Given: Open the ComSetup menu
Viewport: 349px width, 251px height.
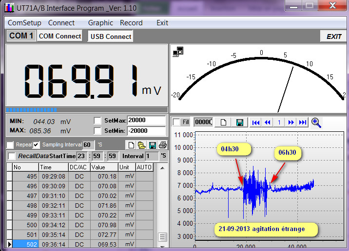Looking at the screenshot, I should click(x=24, y=23).
